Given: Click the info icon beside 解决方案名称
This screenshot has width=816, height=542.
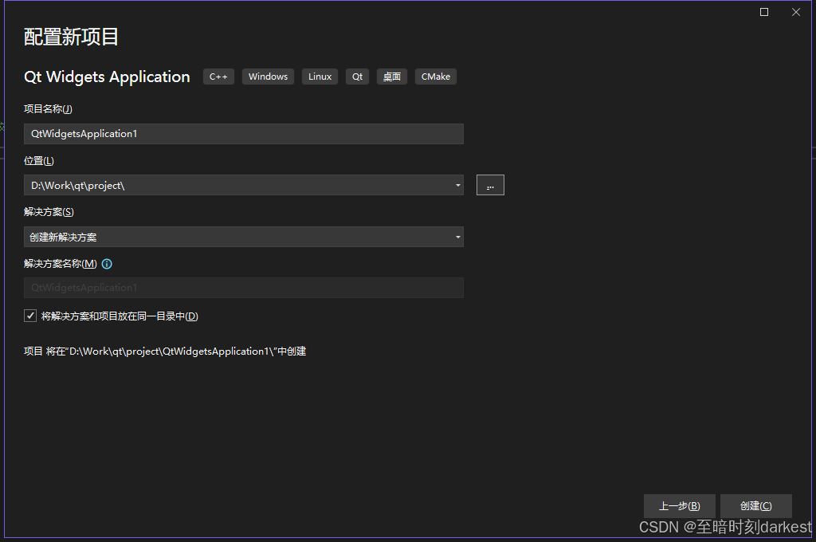Looking at the screenshot, I should 107,264.
